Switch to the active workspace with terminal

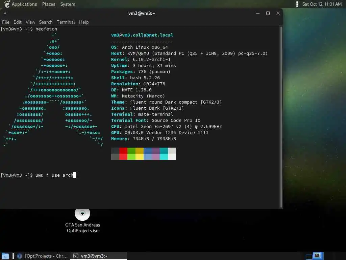318,256
